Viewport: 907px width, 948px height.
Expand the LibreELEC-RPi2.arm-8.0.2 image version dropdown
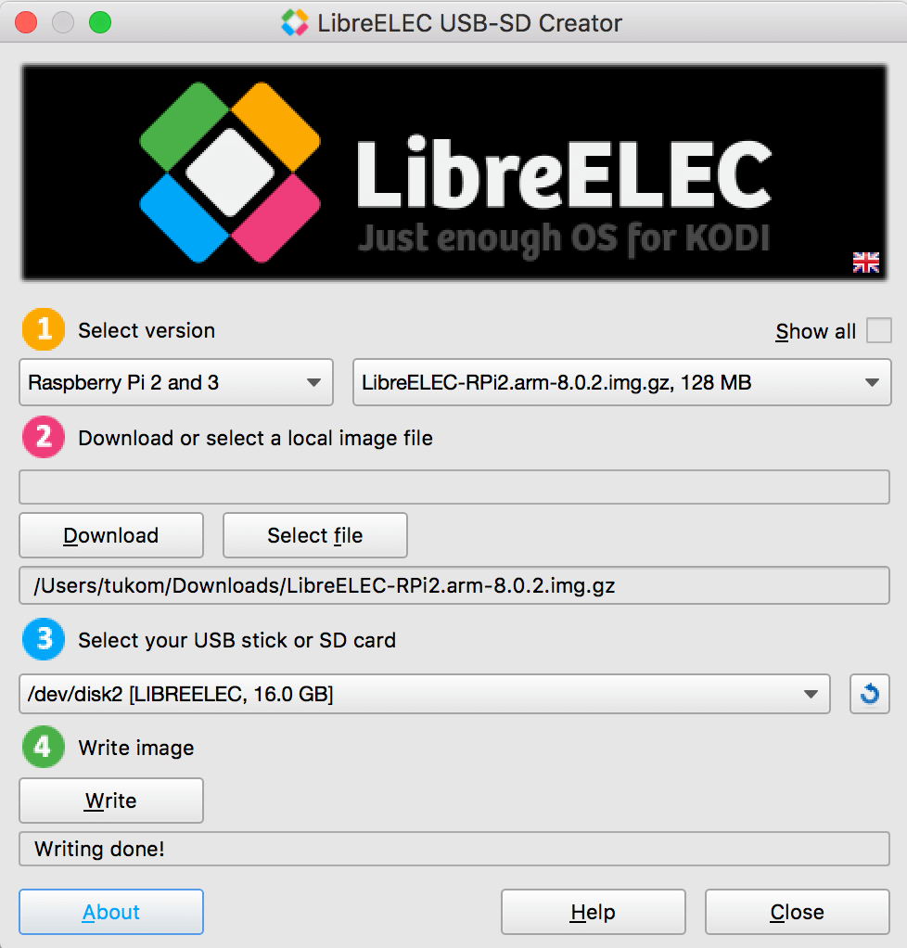click(621, 382)
